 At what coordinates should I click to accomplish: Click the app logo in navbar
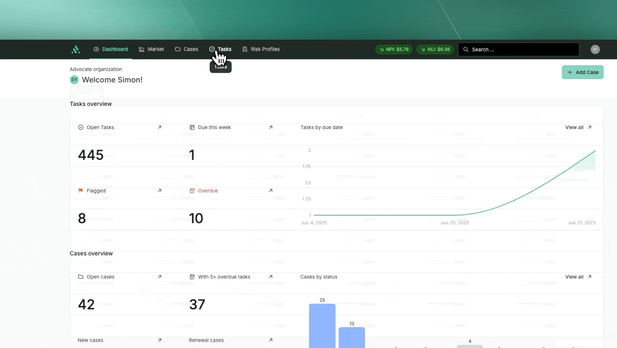pos(76,49)
